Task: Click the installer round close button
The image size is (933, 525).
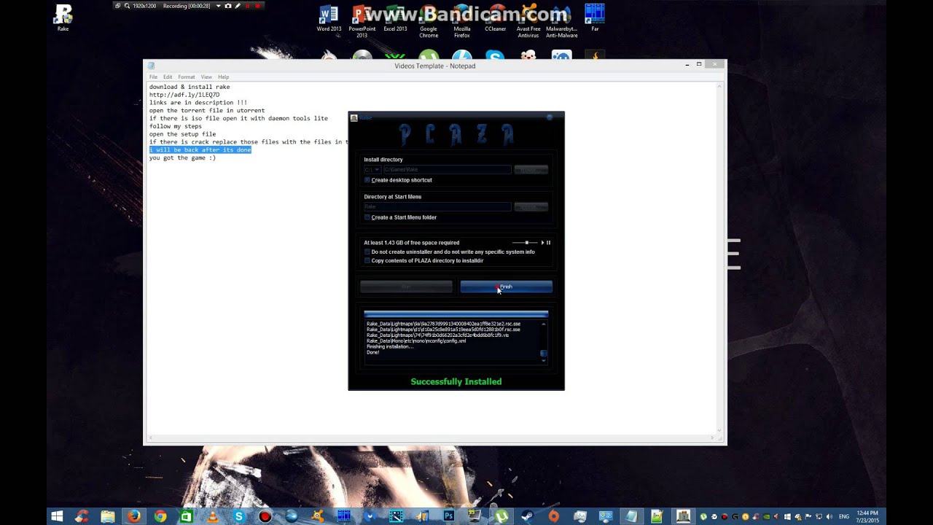Action: [550, 117]
